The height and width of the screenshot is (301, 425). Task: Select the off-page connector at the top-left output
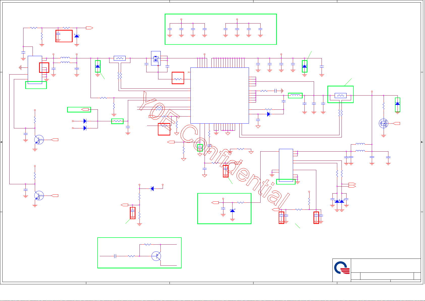tap(90, 28)
